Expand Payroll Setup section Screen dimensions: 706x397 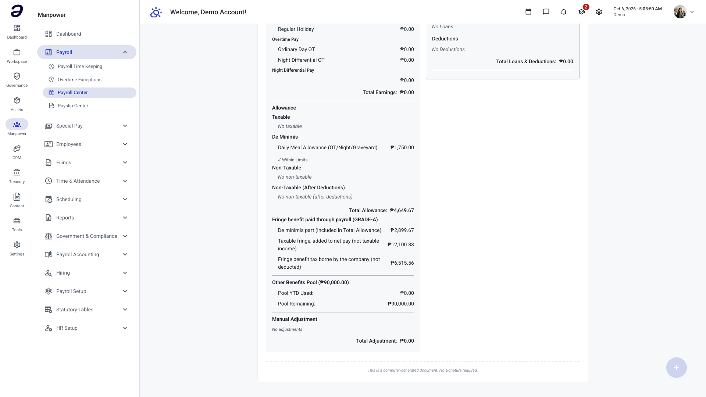click(x=87, y=291)
